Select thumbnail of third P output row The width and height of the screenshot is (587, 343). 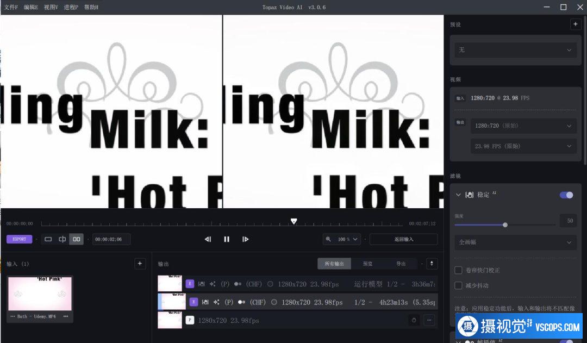[170, 320]
